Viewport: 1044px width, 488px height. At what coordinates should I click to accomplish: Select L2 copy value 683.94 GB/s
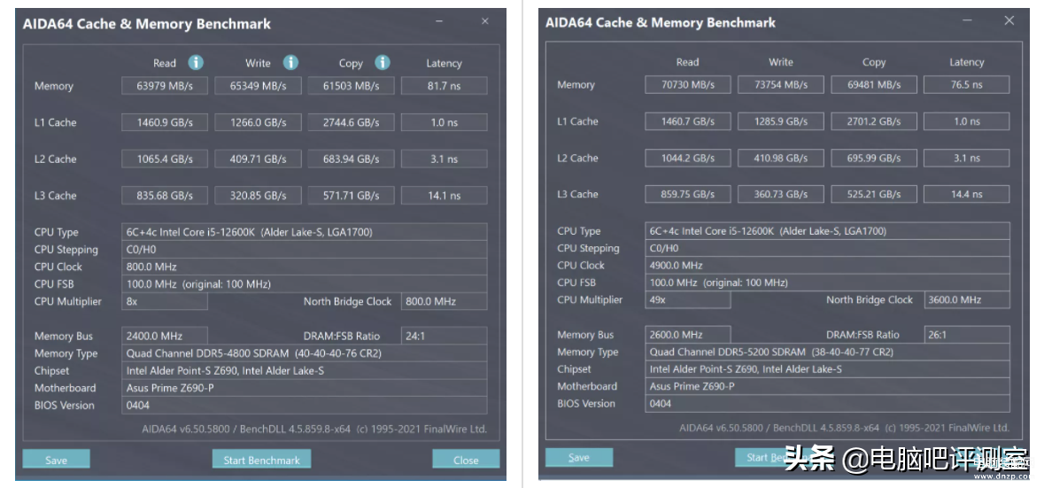351,159
